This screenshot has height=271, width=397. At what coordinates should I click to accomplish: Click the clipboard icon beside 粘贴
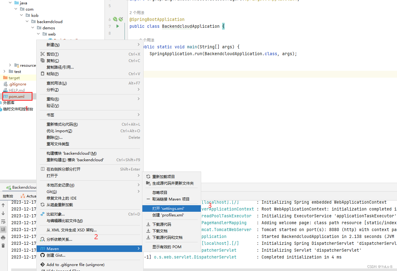point(43,74)
